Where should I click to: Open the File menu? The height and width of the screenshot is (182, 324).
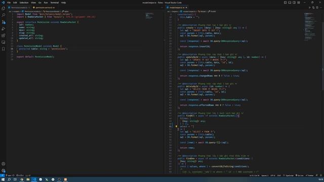9,3
